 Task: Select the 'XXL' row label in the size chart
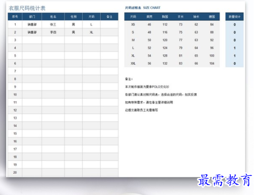(x=133, y=63)
